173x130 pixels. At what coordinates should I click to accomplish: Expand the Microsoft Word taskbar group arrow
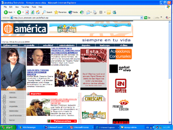[67, 128]
